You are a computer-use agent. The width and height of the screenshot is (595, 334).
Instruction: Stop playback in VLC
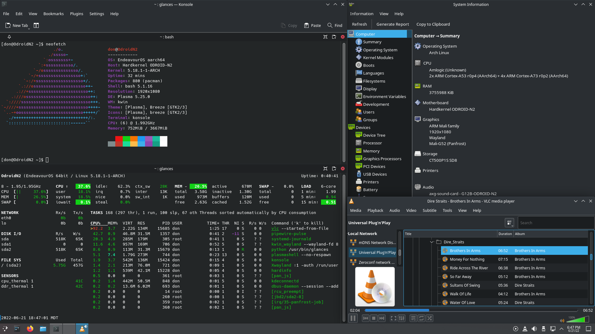[x=374, y=318]
